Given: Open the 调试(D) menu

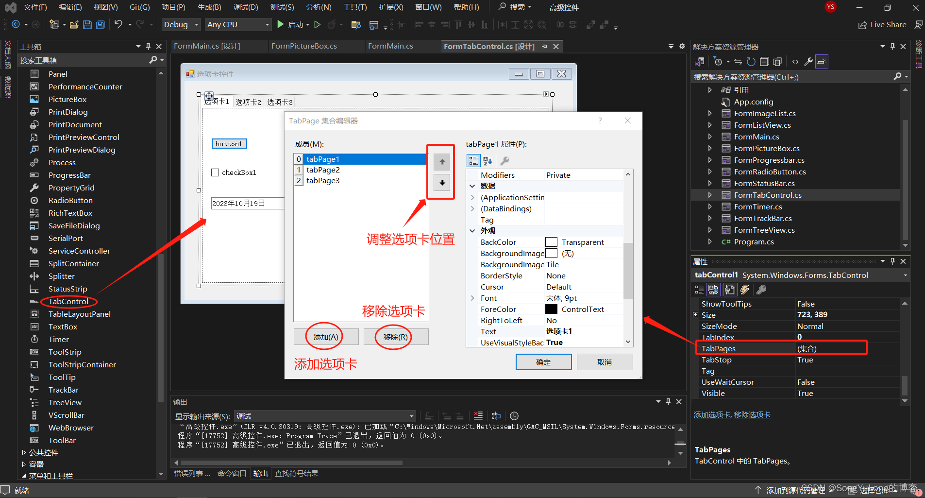Looking at the screenshot, I should (x=246, y=7).
